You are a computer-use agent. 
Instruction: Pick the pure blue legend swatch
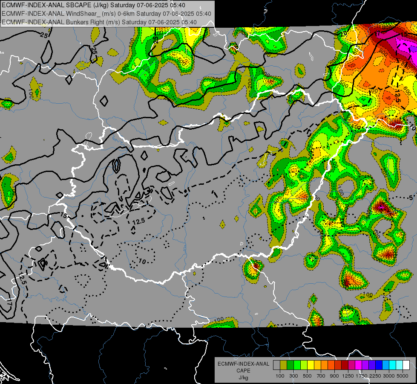pyautogui.click(x=379, y=365)
